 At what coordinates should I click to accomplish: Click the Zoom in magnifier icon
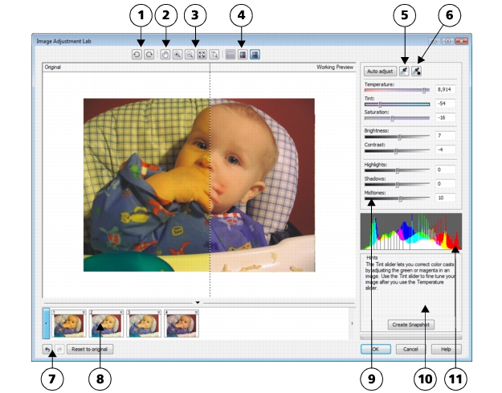coord(178,55)
